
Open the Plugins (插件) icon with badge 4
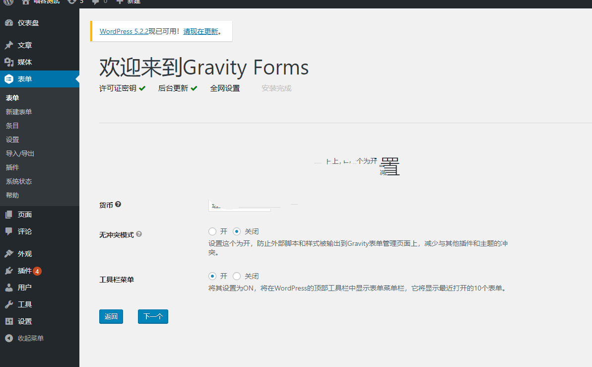pos(9,271)
